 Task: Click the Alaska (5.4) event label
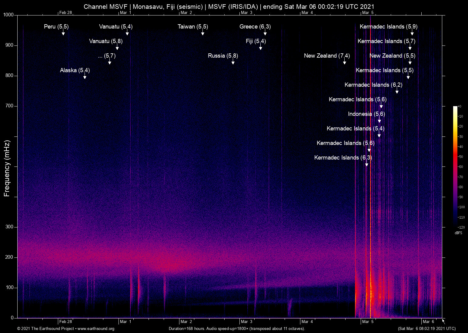pos(74,70)
